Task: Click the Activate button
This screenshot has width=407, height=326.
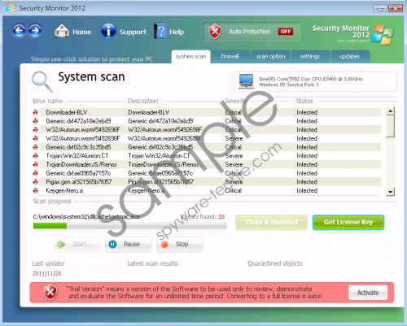Action: 368,293
